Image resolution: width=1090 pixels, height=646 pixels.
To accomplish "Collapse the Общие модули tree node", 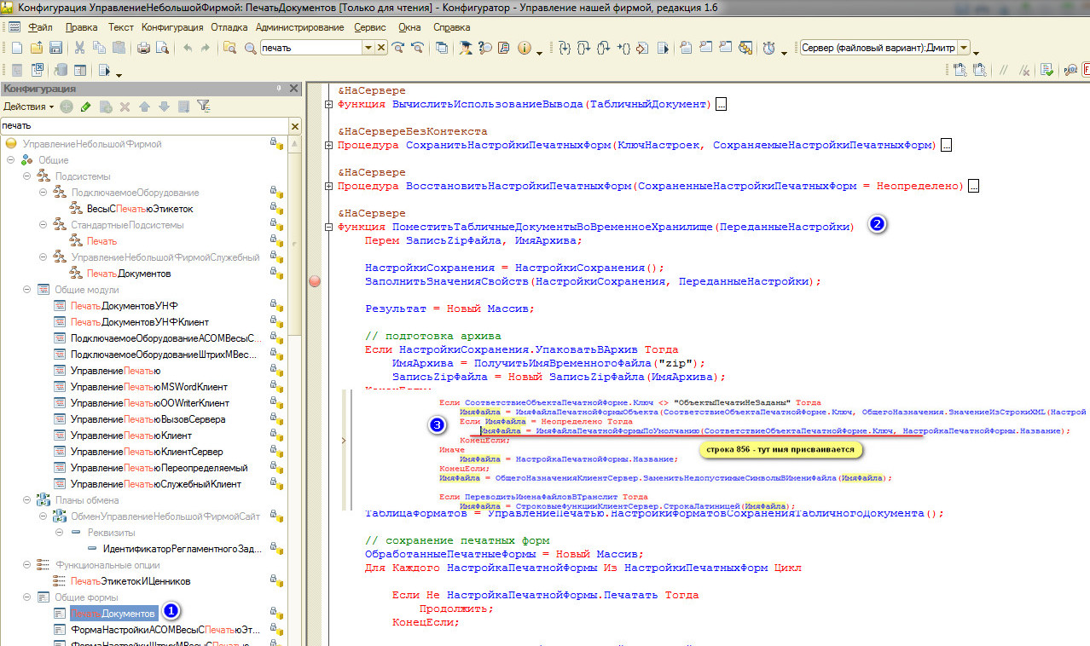I will click(x=27, y=290).
